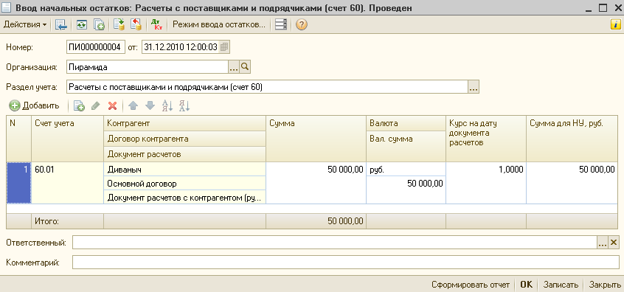624x292 pixels.
Task: Move row down arrow icon
Action: pyautogui.click(x=150, y=106)
